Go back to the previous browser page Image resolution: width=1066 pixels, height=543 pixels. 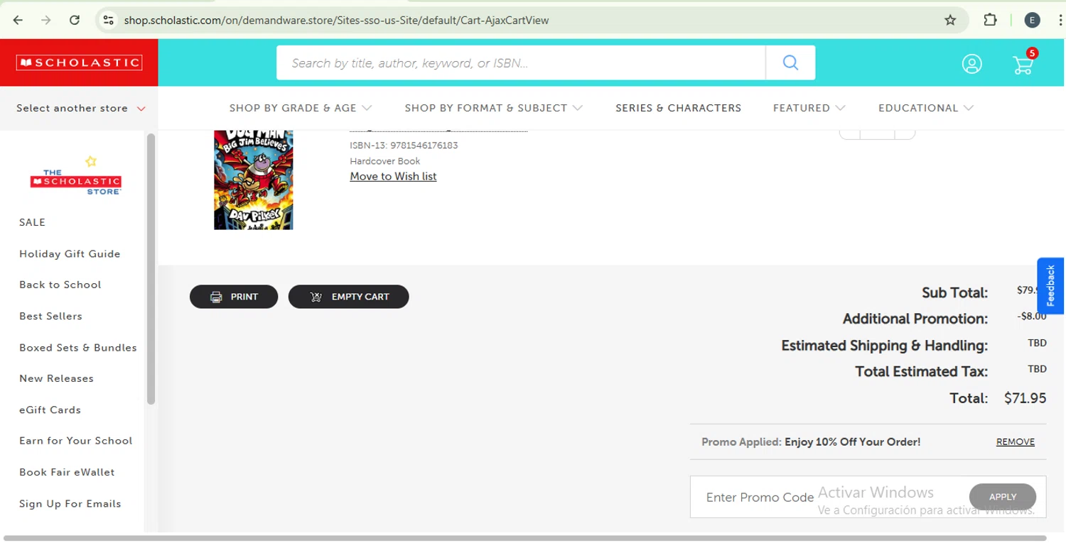pyautogui.click(x=18, y=20)
